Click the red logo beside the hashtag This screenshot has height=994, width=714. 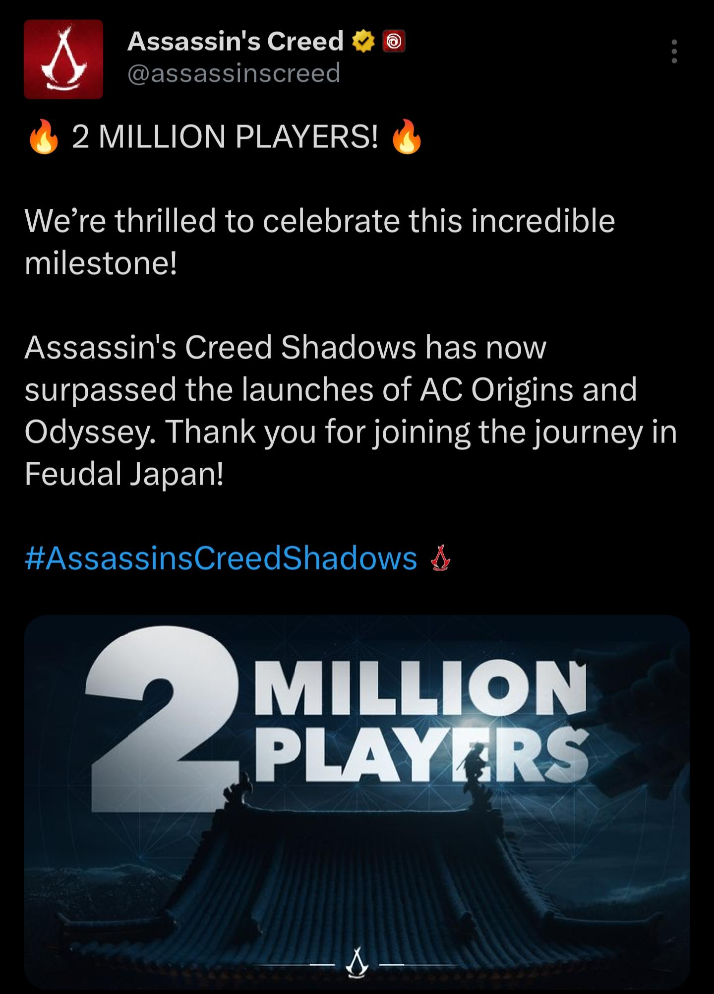point(440,559)
